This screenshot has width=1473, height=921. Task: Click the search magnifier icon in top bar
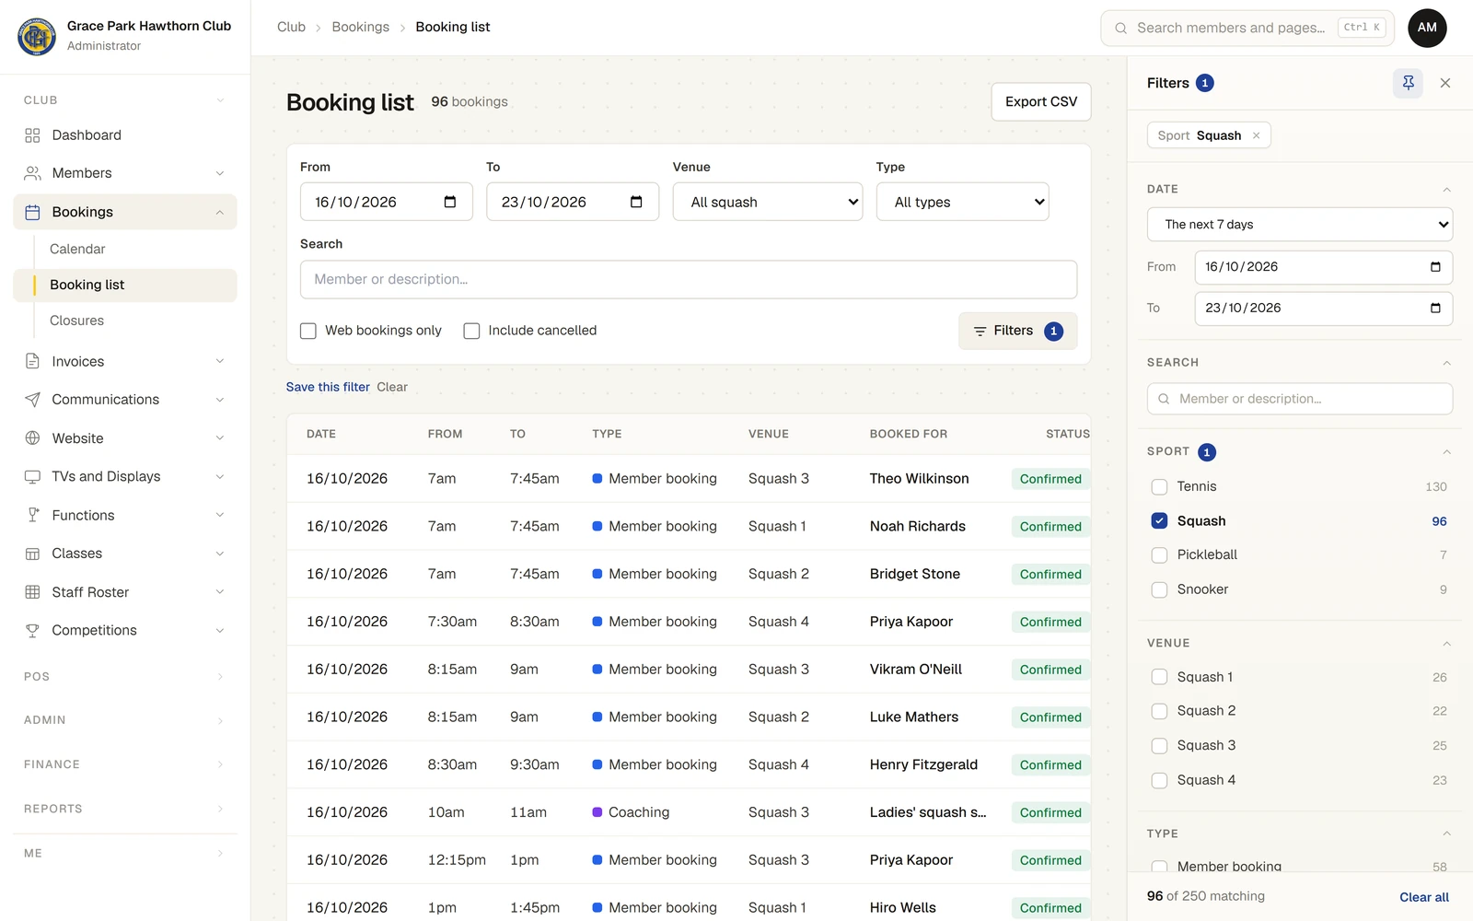tap(1120, 29)
